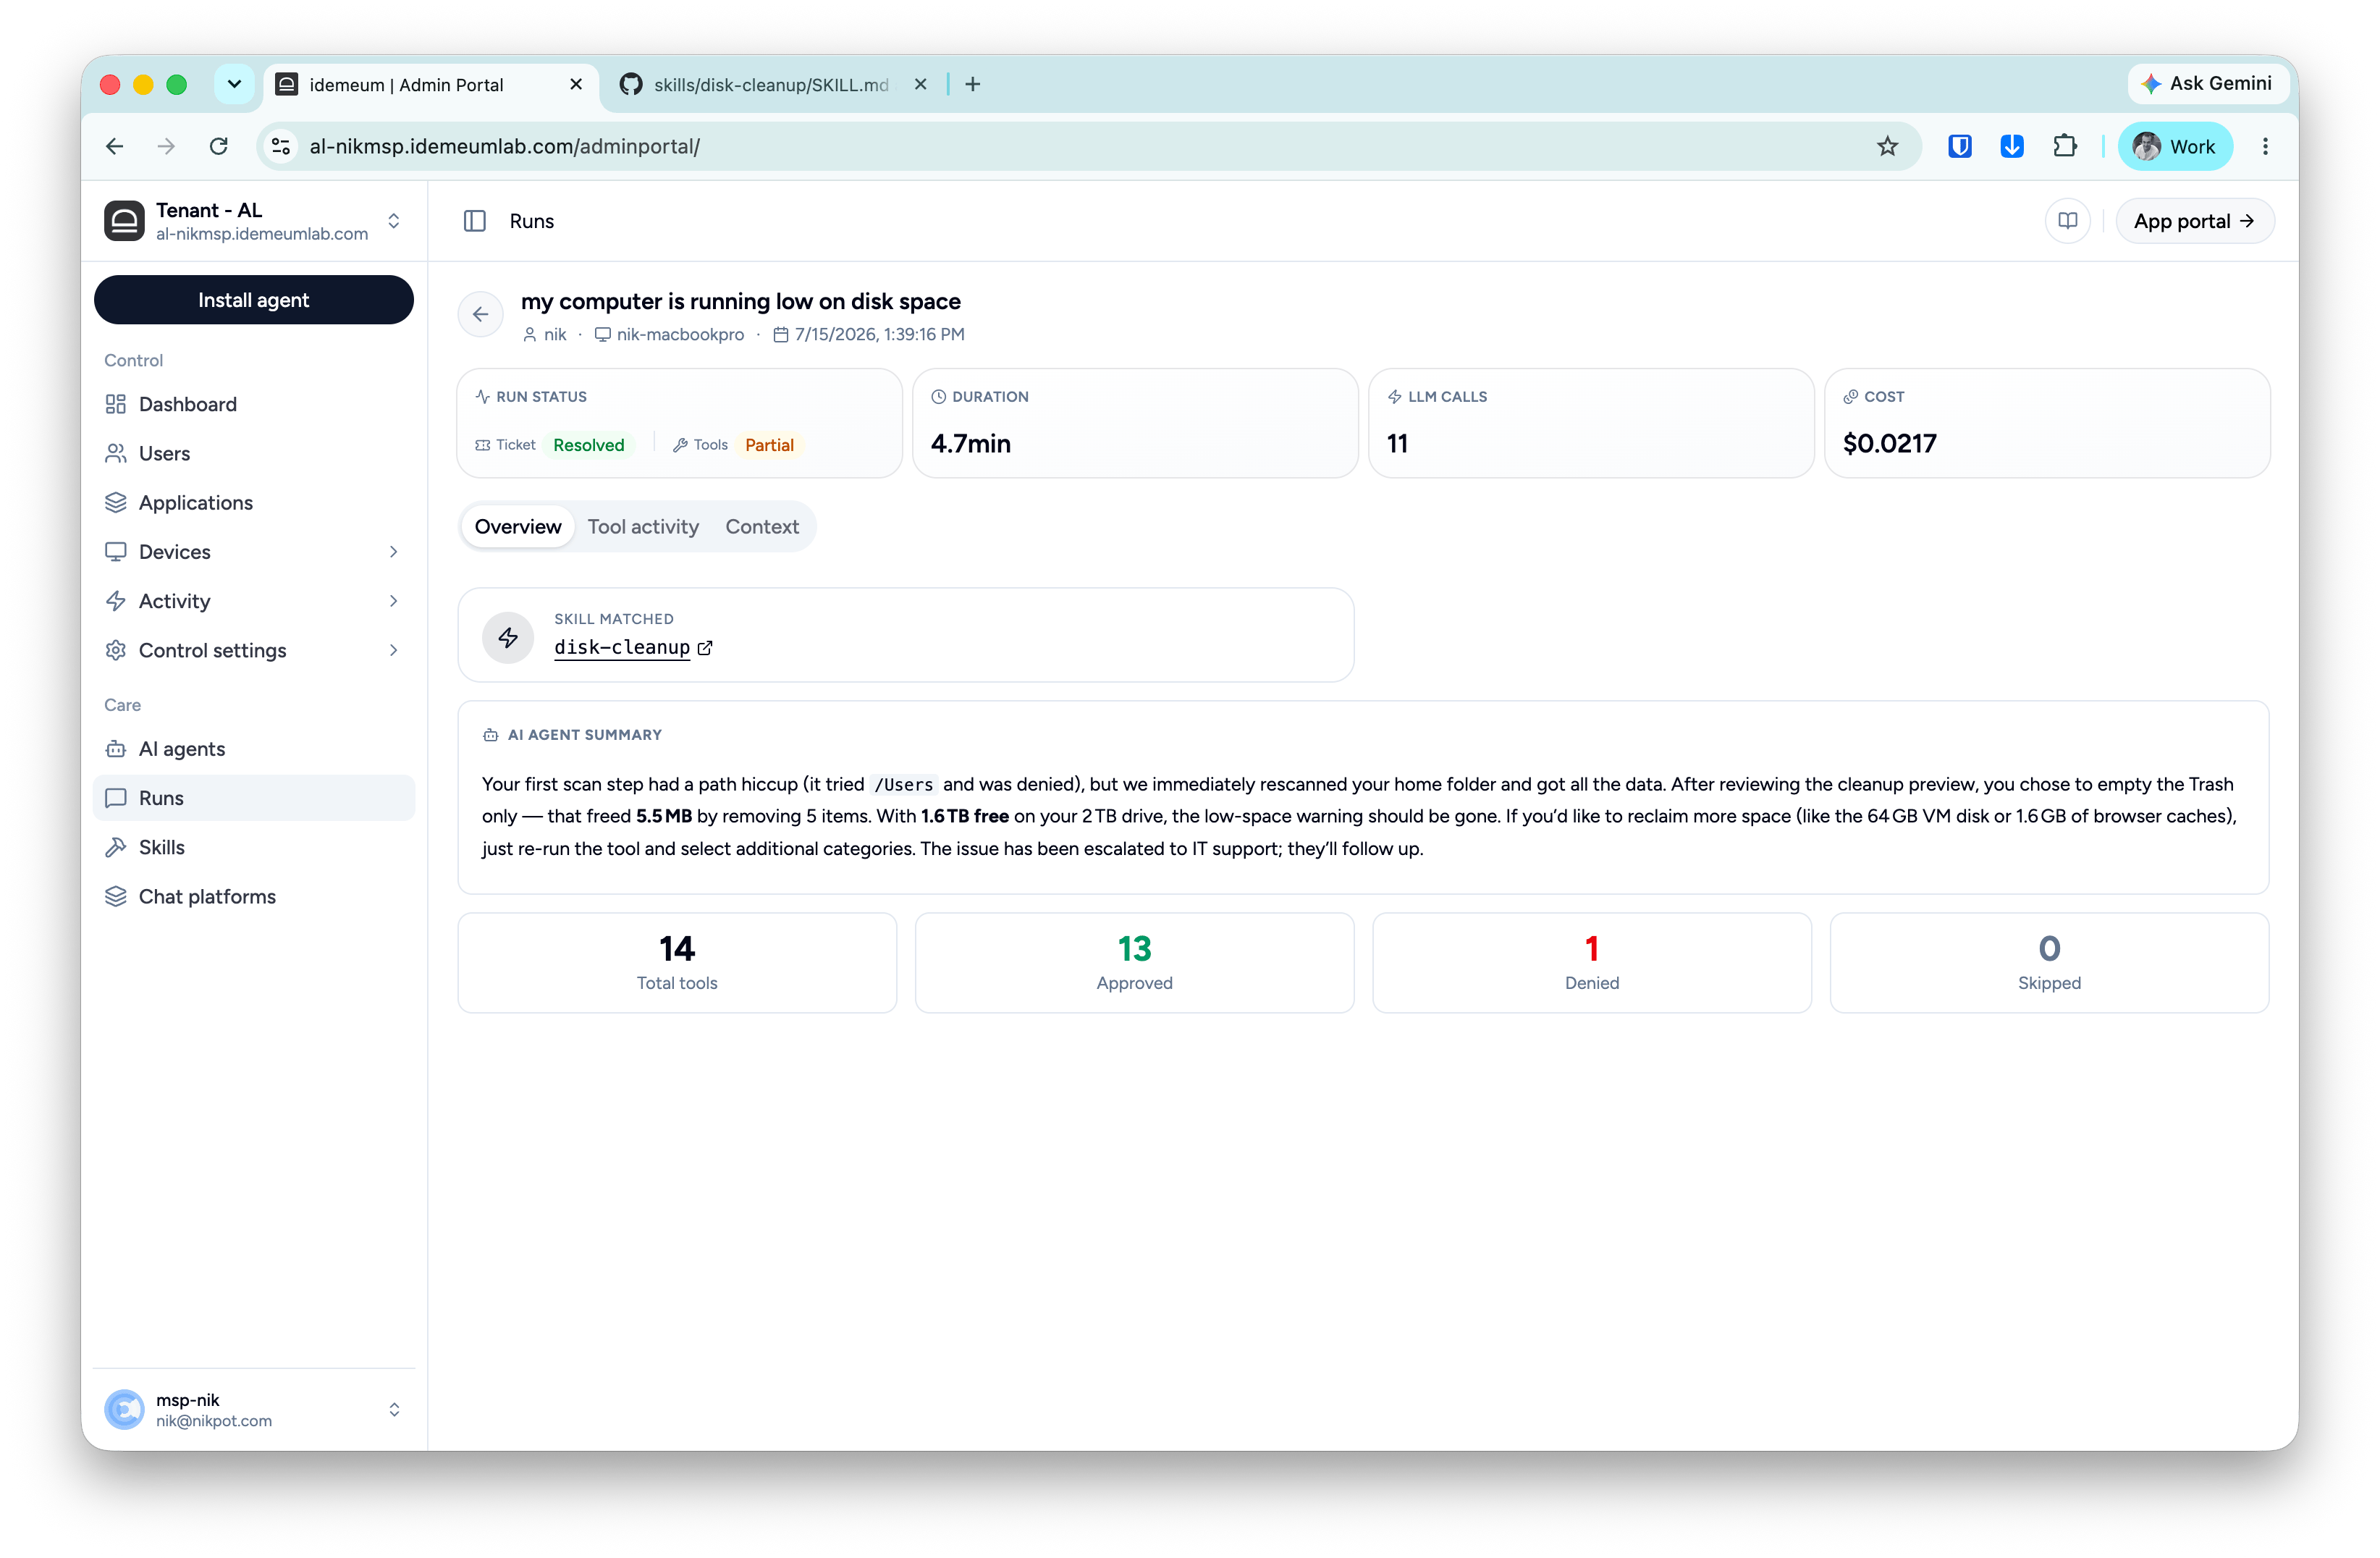Click the Resolved ticket status badge
Image resolution: width=2380 pixels, height=1558 pixels.
coord(588,445)
